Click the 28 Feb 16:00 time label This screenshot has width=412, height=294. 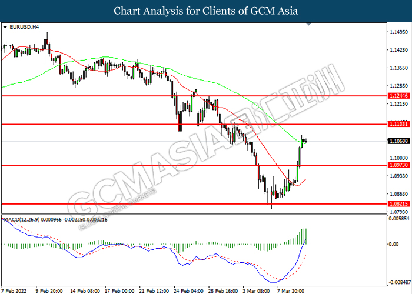(x=223, y=291)
